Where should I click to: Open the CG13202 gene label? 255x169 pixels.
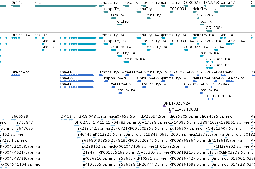coord(205,15)
